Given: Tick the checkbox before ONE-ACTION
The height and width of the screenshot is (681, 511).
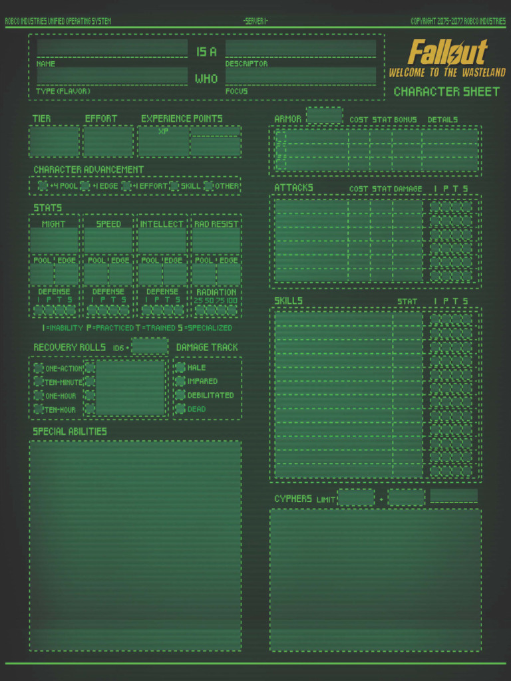Looking at the screenshot, I should coord(39,368).
